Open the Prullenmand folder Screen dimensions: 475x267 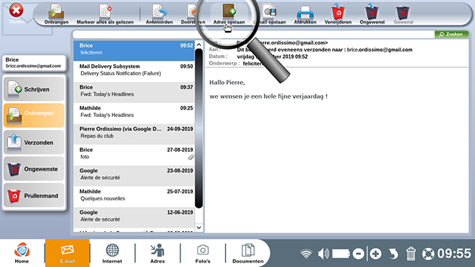tap(34, 196)
